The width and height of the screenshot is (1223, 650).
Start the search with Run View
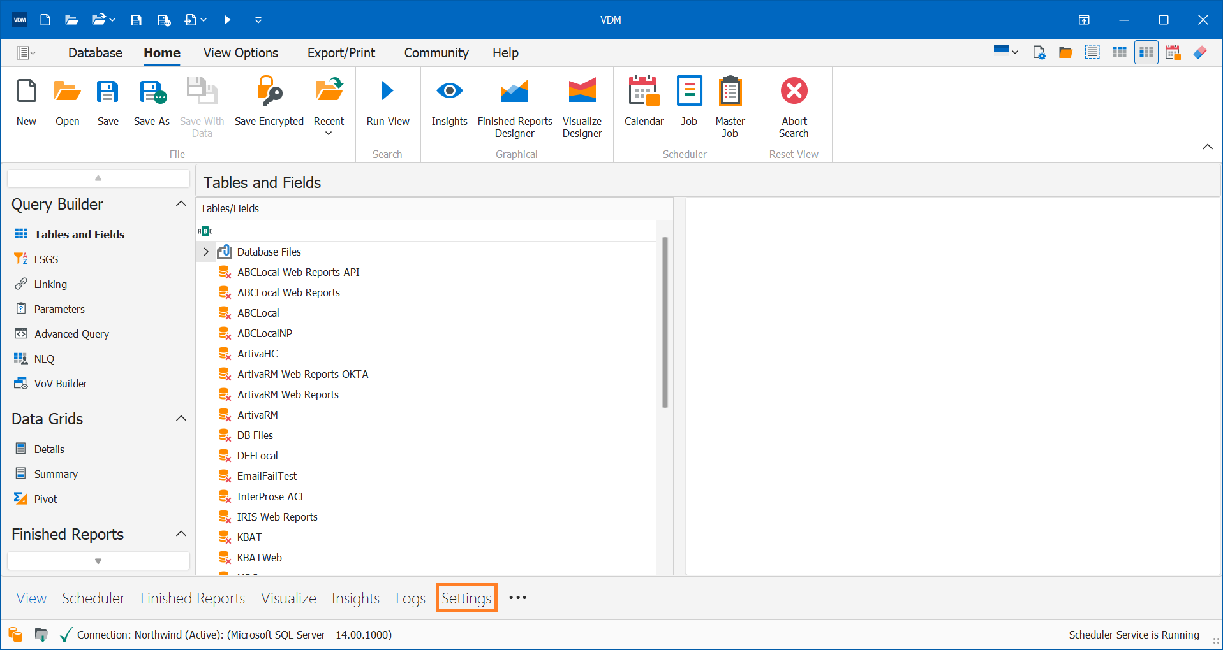click(388, 102)
